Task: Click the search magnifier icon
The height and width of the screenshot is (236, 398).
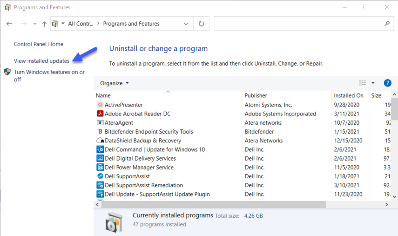Action: click(387, 24)
